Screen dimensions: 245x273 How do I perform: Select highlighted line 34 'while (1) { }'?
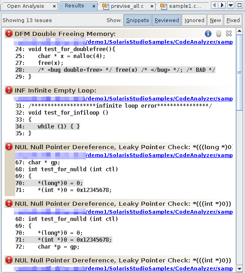click(47, 127)
